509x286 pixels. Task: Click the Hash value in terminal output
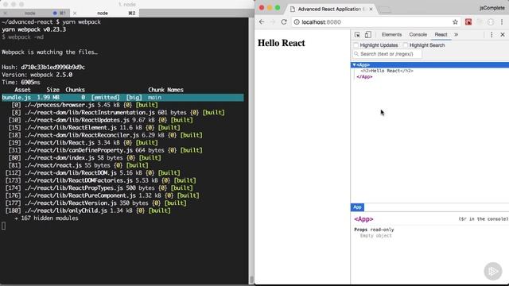(53, 67)
